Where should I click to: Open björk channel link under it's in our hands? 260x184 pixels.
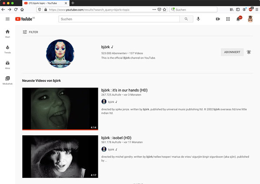(111, 102)
